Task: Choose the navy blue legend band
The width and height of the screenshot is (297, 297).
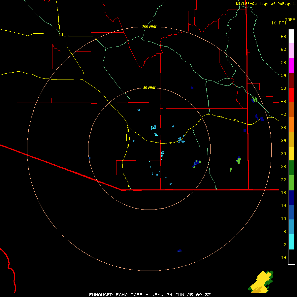Action: pyautogui.click(x=291, y=198)
